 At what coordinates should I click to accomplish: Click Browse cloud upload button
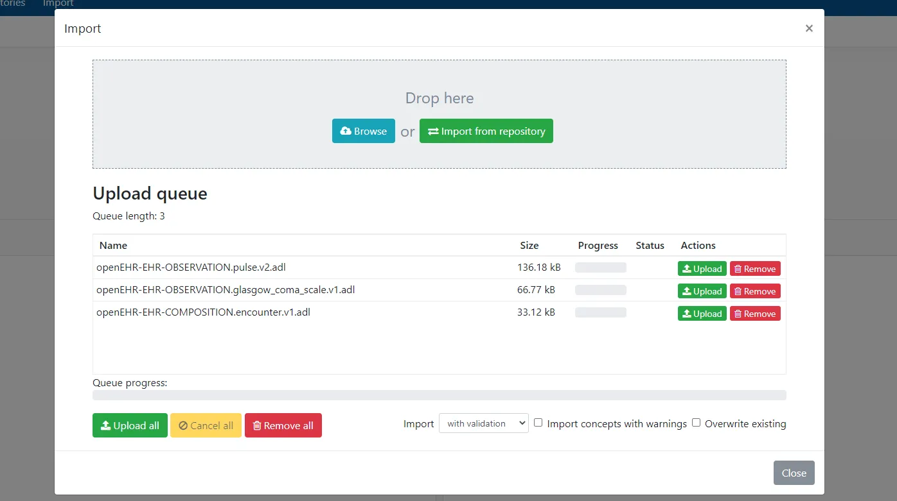point(363,131)
